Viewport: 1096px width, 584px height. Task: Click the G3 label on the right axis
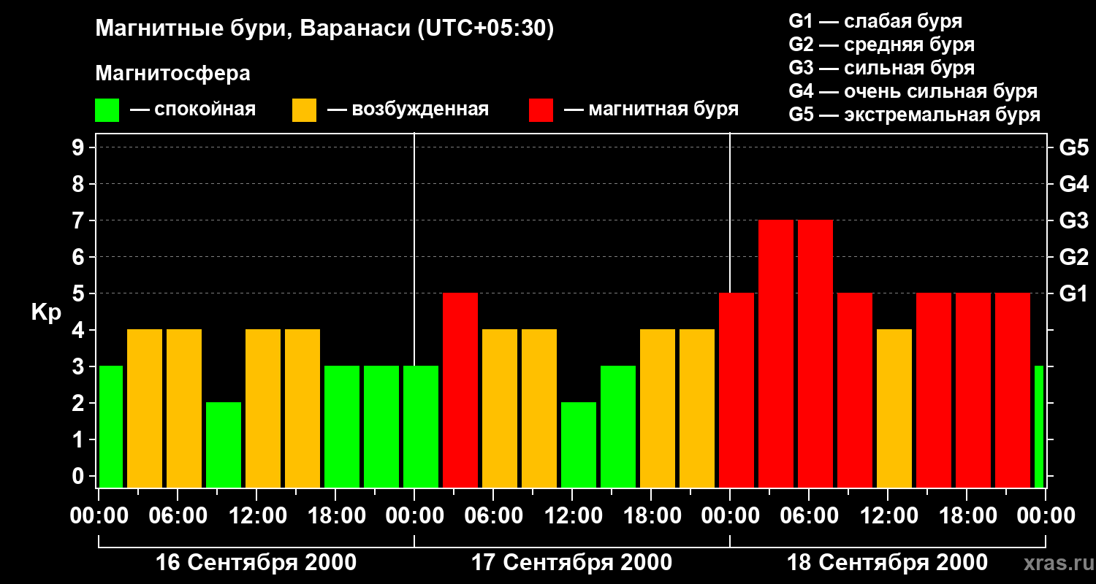tap(1074, 220)
